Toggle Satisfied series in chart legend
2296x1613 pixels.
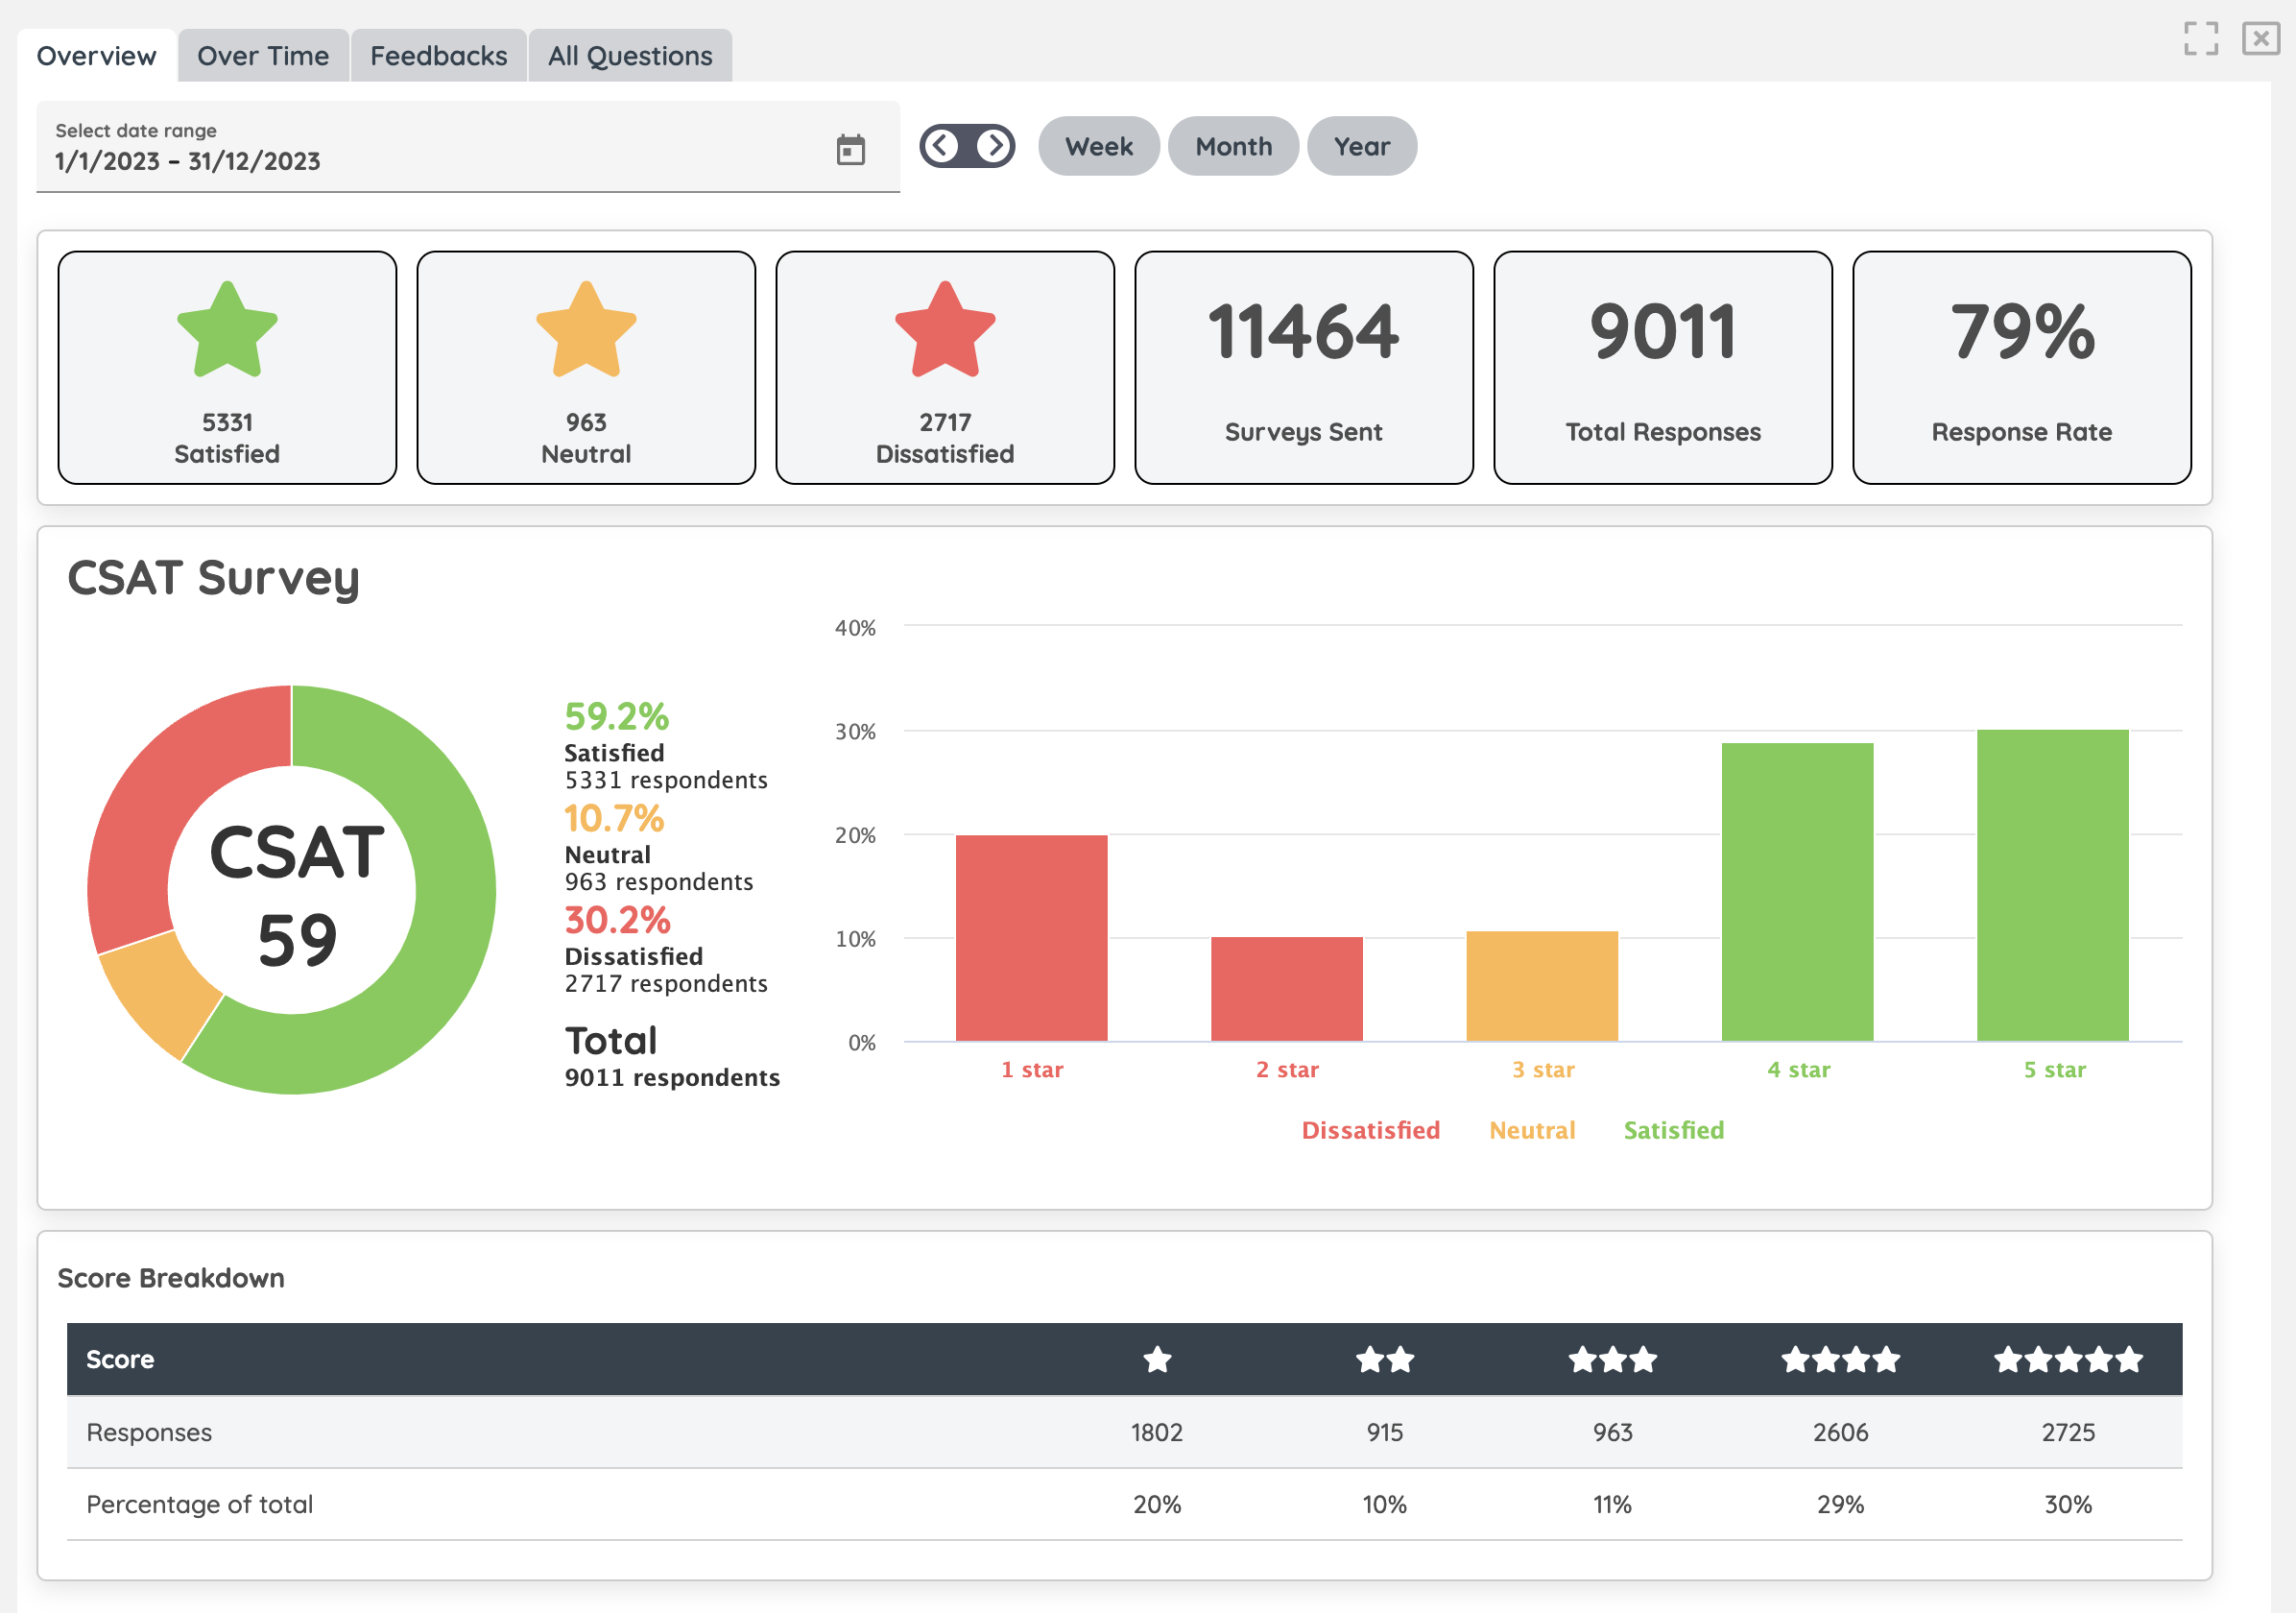(1673, 1130)
